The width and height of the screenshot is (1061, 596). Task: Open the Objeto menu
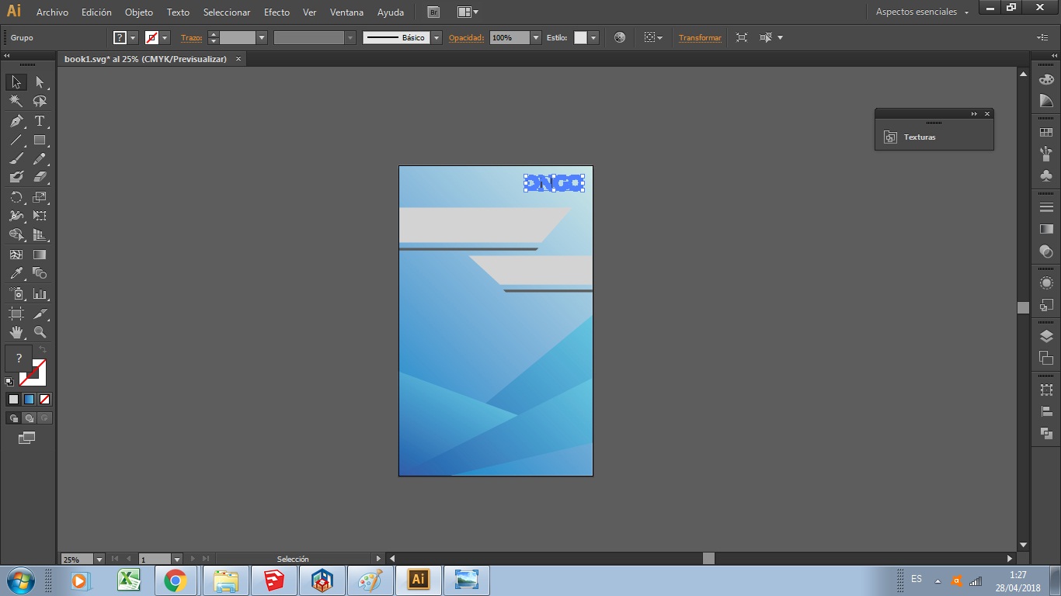(139, 12)
